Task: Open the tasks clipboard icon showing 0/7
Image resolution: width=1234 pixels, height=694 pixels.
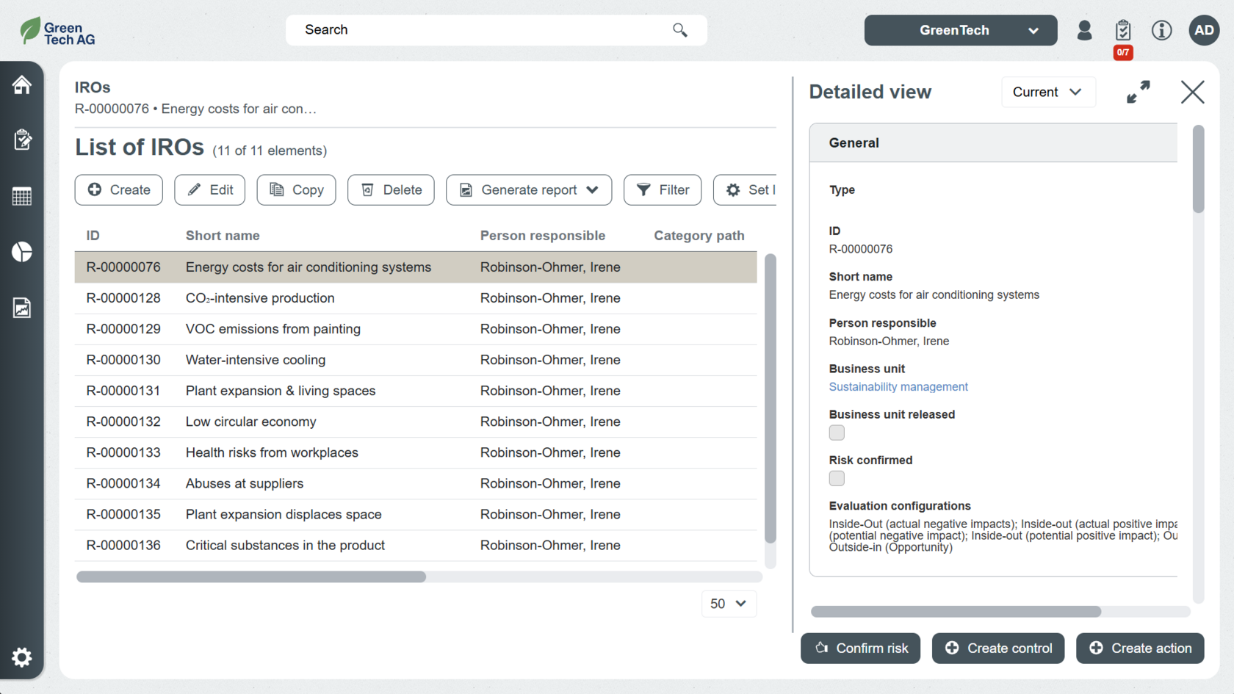Action: coord(1122,31)
